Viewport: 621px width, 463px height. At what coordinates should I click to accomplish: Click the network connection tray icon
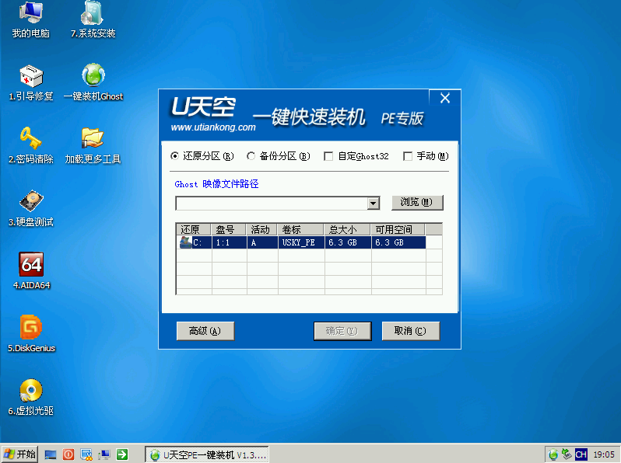point(567,454)
